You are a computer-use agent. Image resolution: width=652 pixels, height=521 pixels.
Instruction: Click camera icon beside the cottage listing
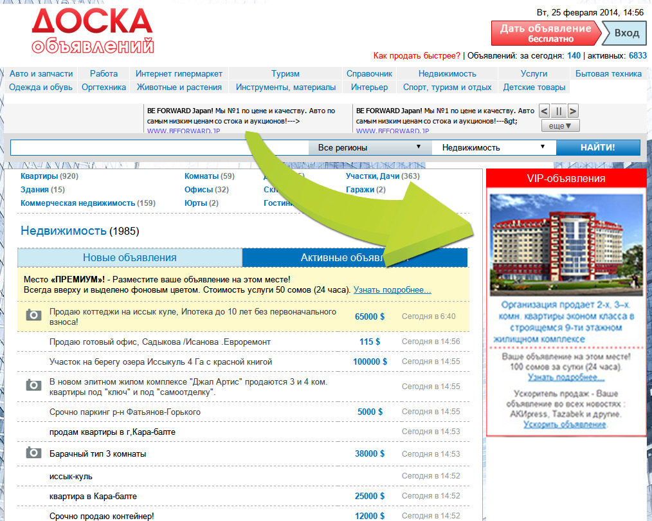(33, 315)
